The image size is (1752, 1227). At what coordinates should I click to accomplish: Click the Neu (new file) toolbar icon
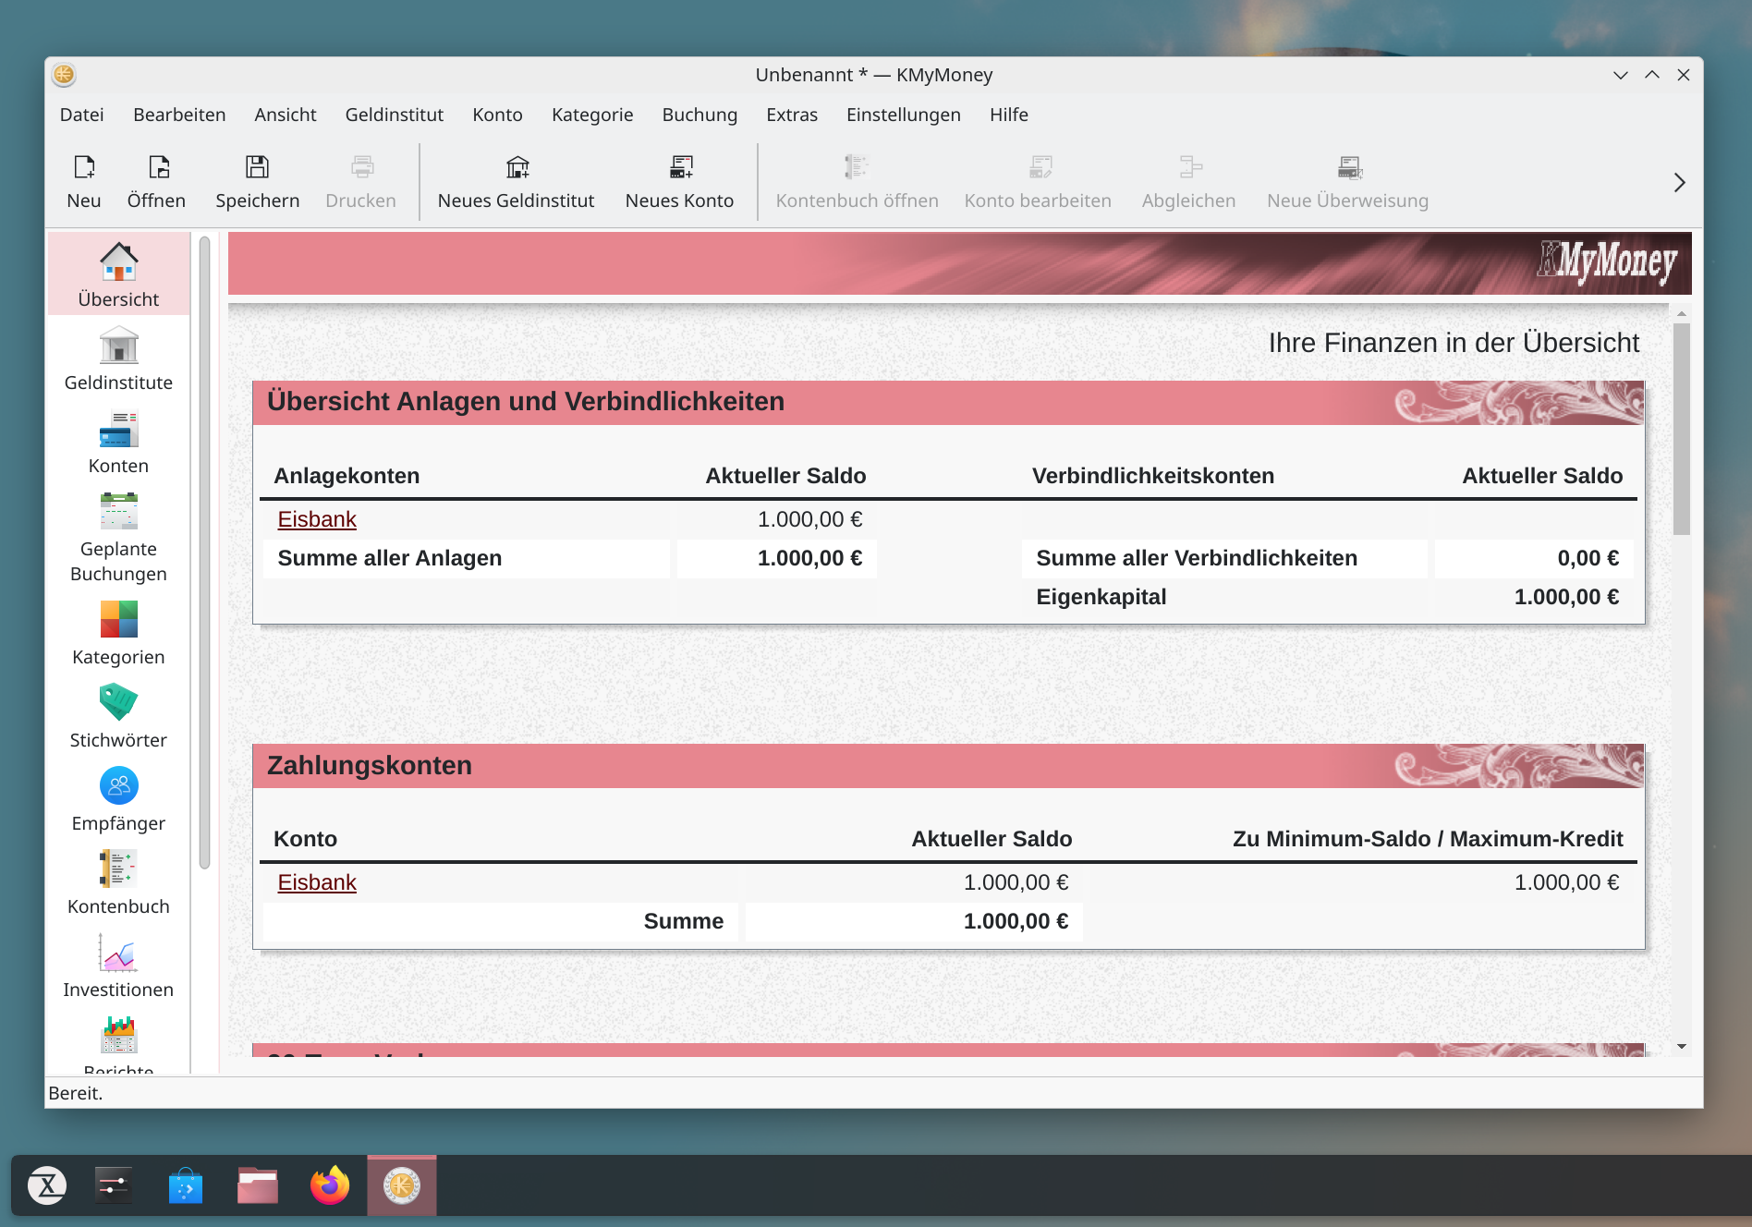tap(84, 182)
